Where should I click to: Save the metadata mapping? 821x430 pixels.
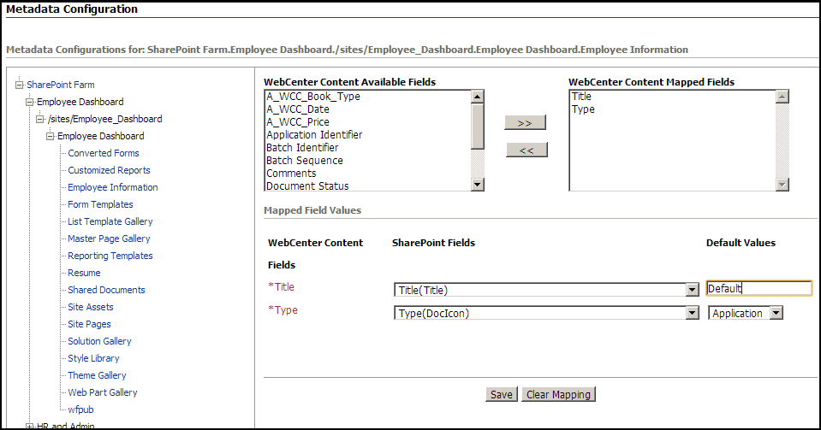[x=502, y=394]
